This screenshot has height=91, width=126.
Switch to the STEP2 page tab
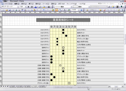pyautogui.click(x=20, y=86)
